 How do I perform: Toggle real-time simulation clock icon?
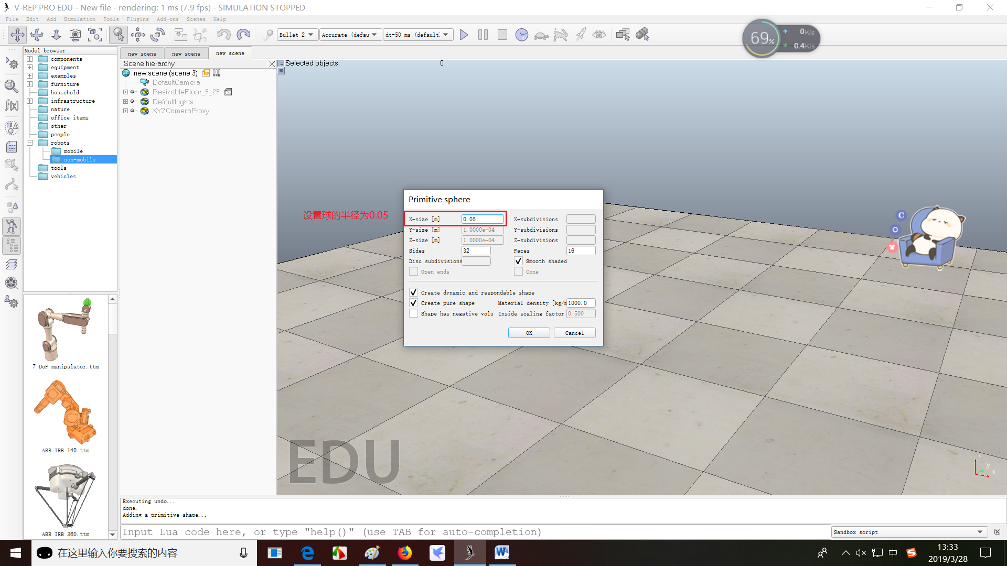coord(521,35)
